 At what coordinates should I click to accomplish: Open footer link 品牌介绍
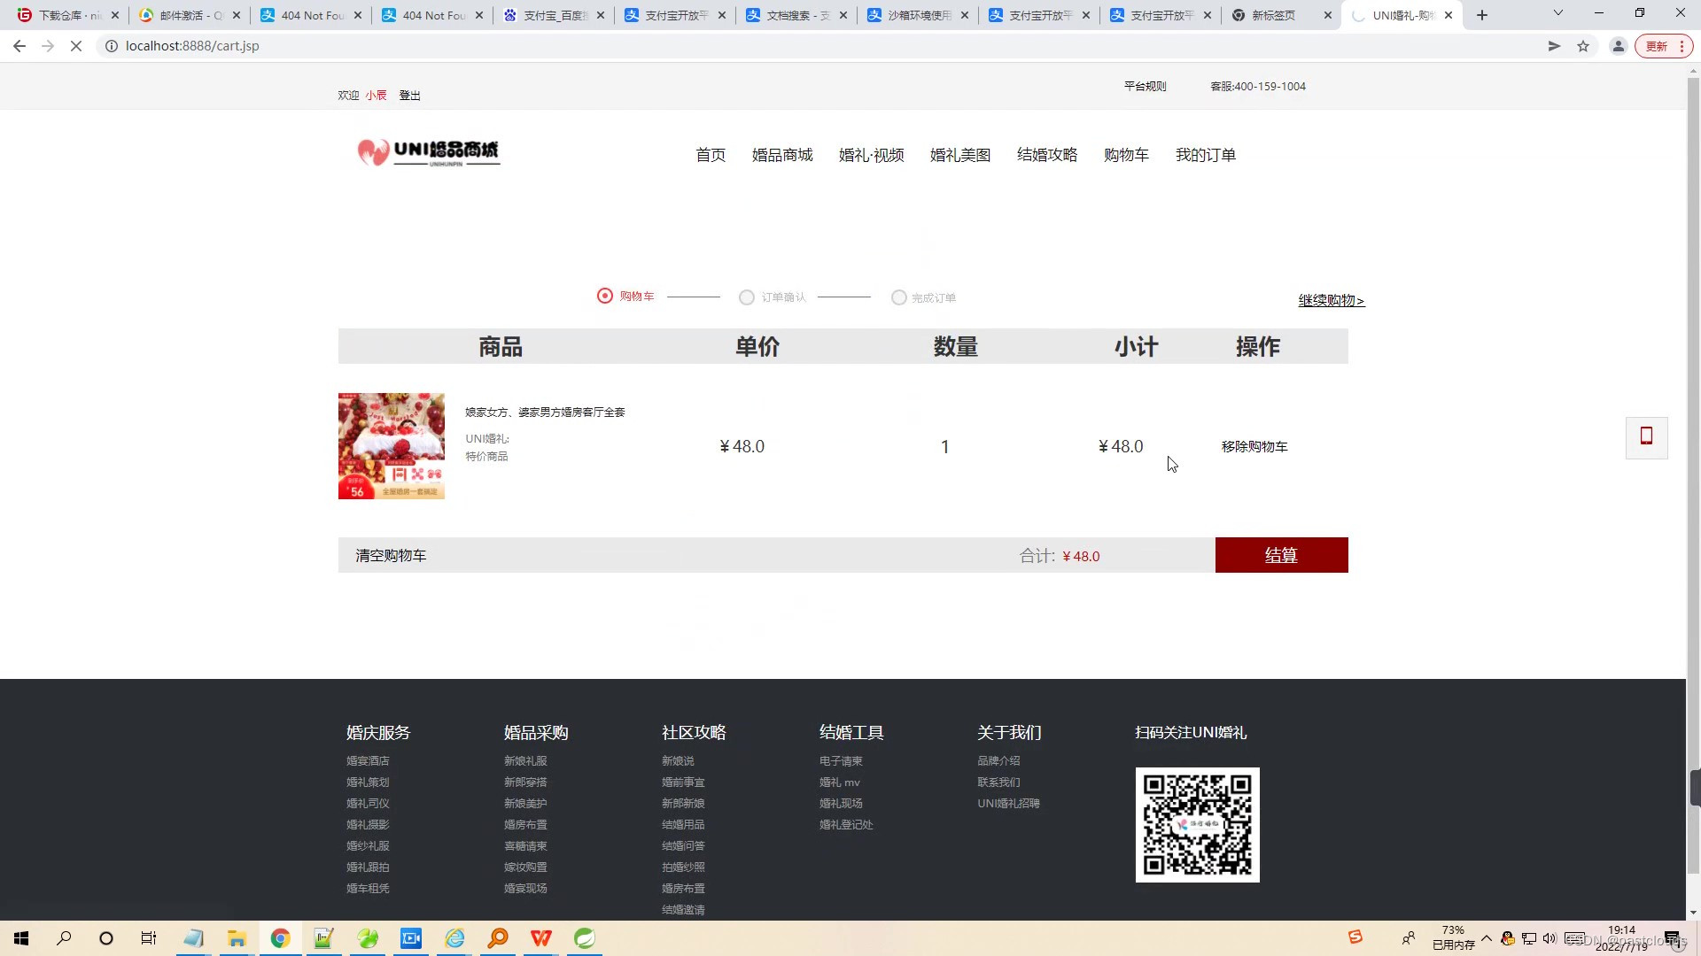point(998,760)
